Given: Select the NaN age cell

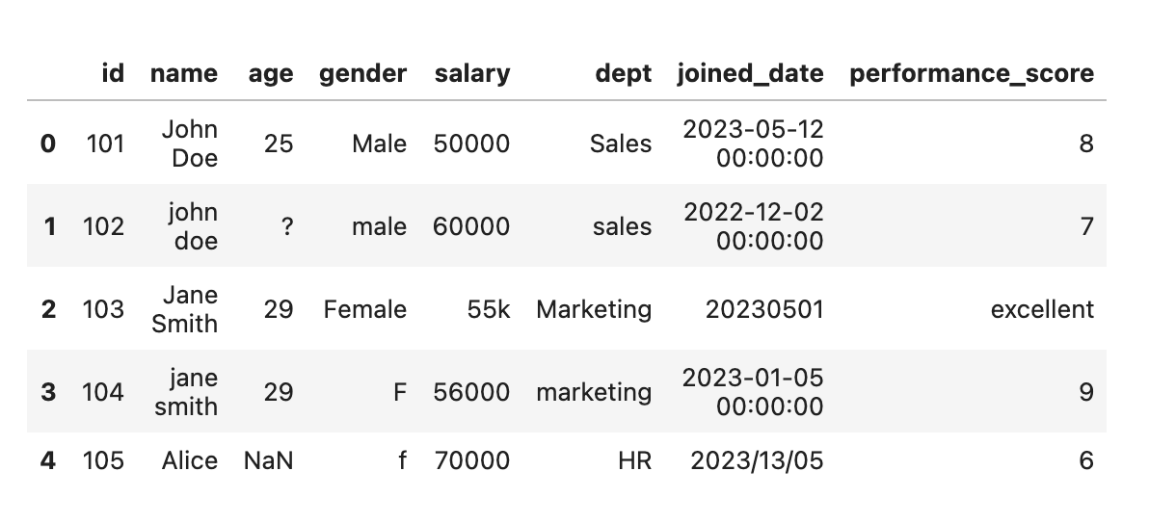Looking at the screenshot, I should [268, 460].
